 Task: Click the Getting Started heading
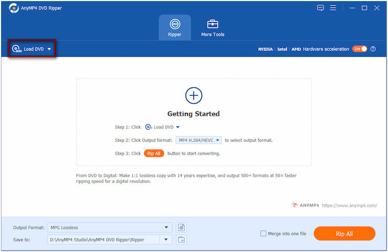click(x=193, y=114)
